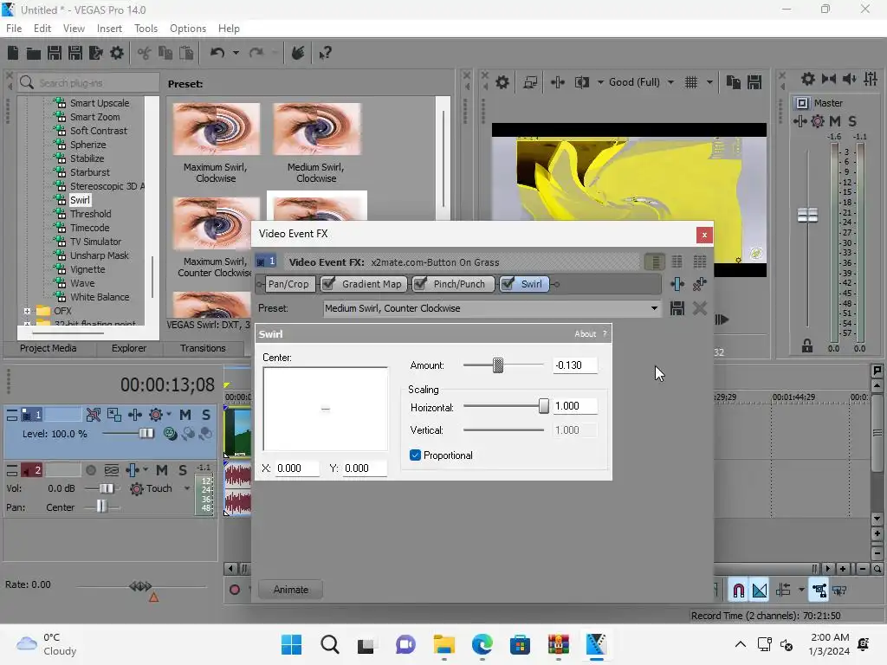887x665 pixels.
Task: Delete the current Swirl preset
Action: tap(700, 308)
